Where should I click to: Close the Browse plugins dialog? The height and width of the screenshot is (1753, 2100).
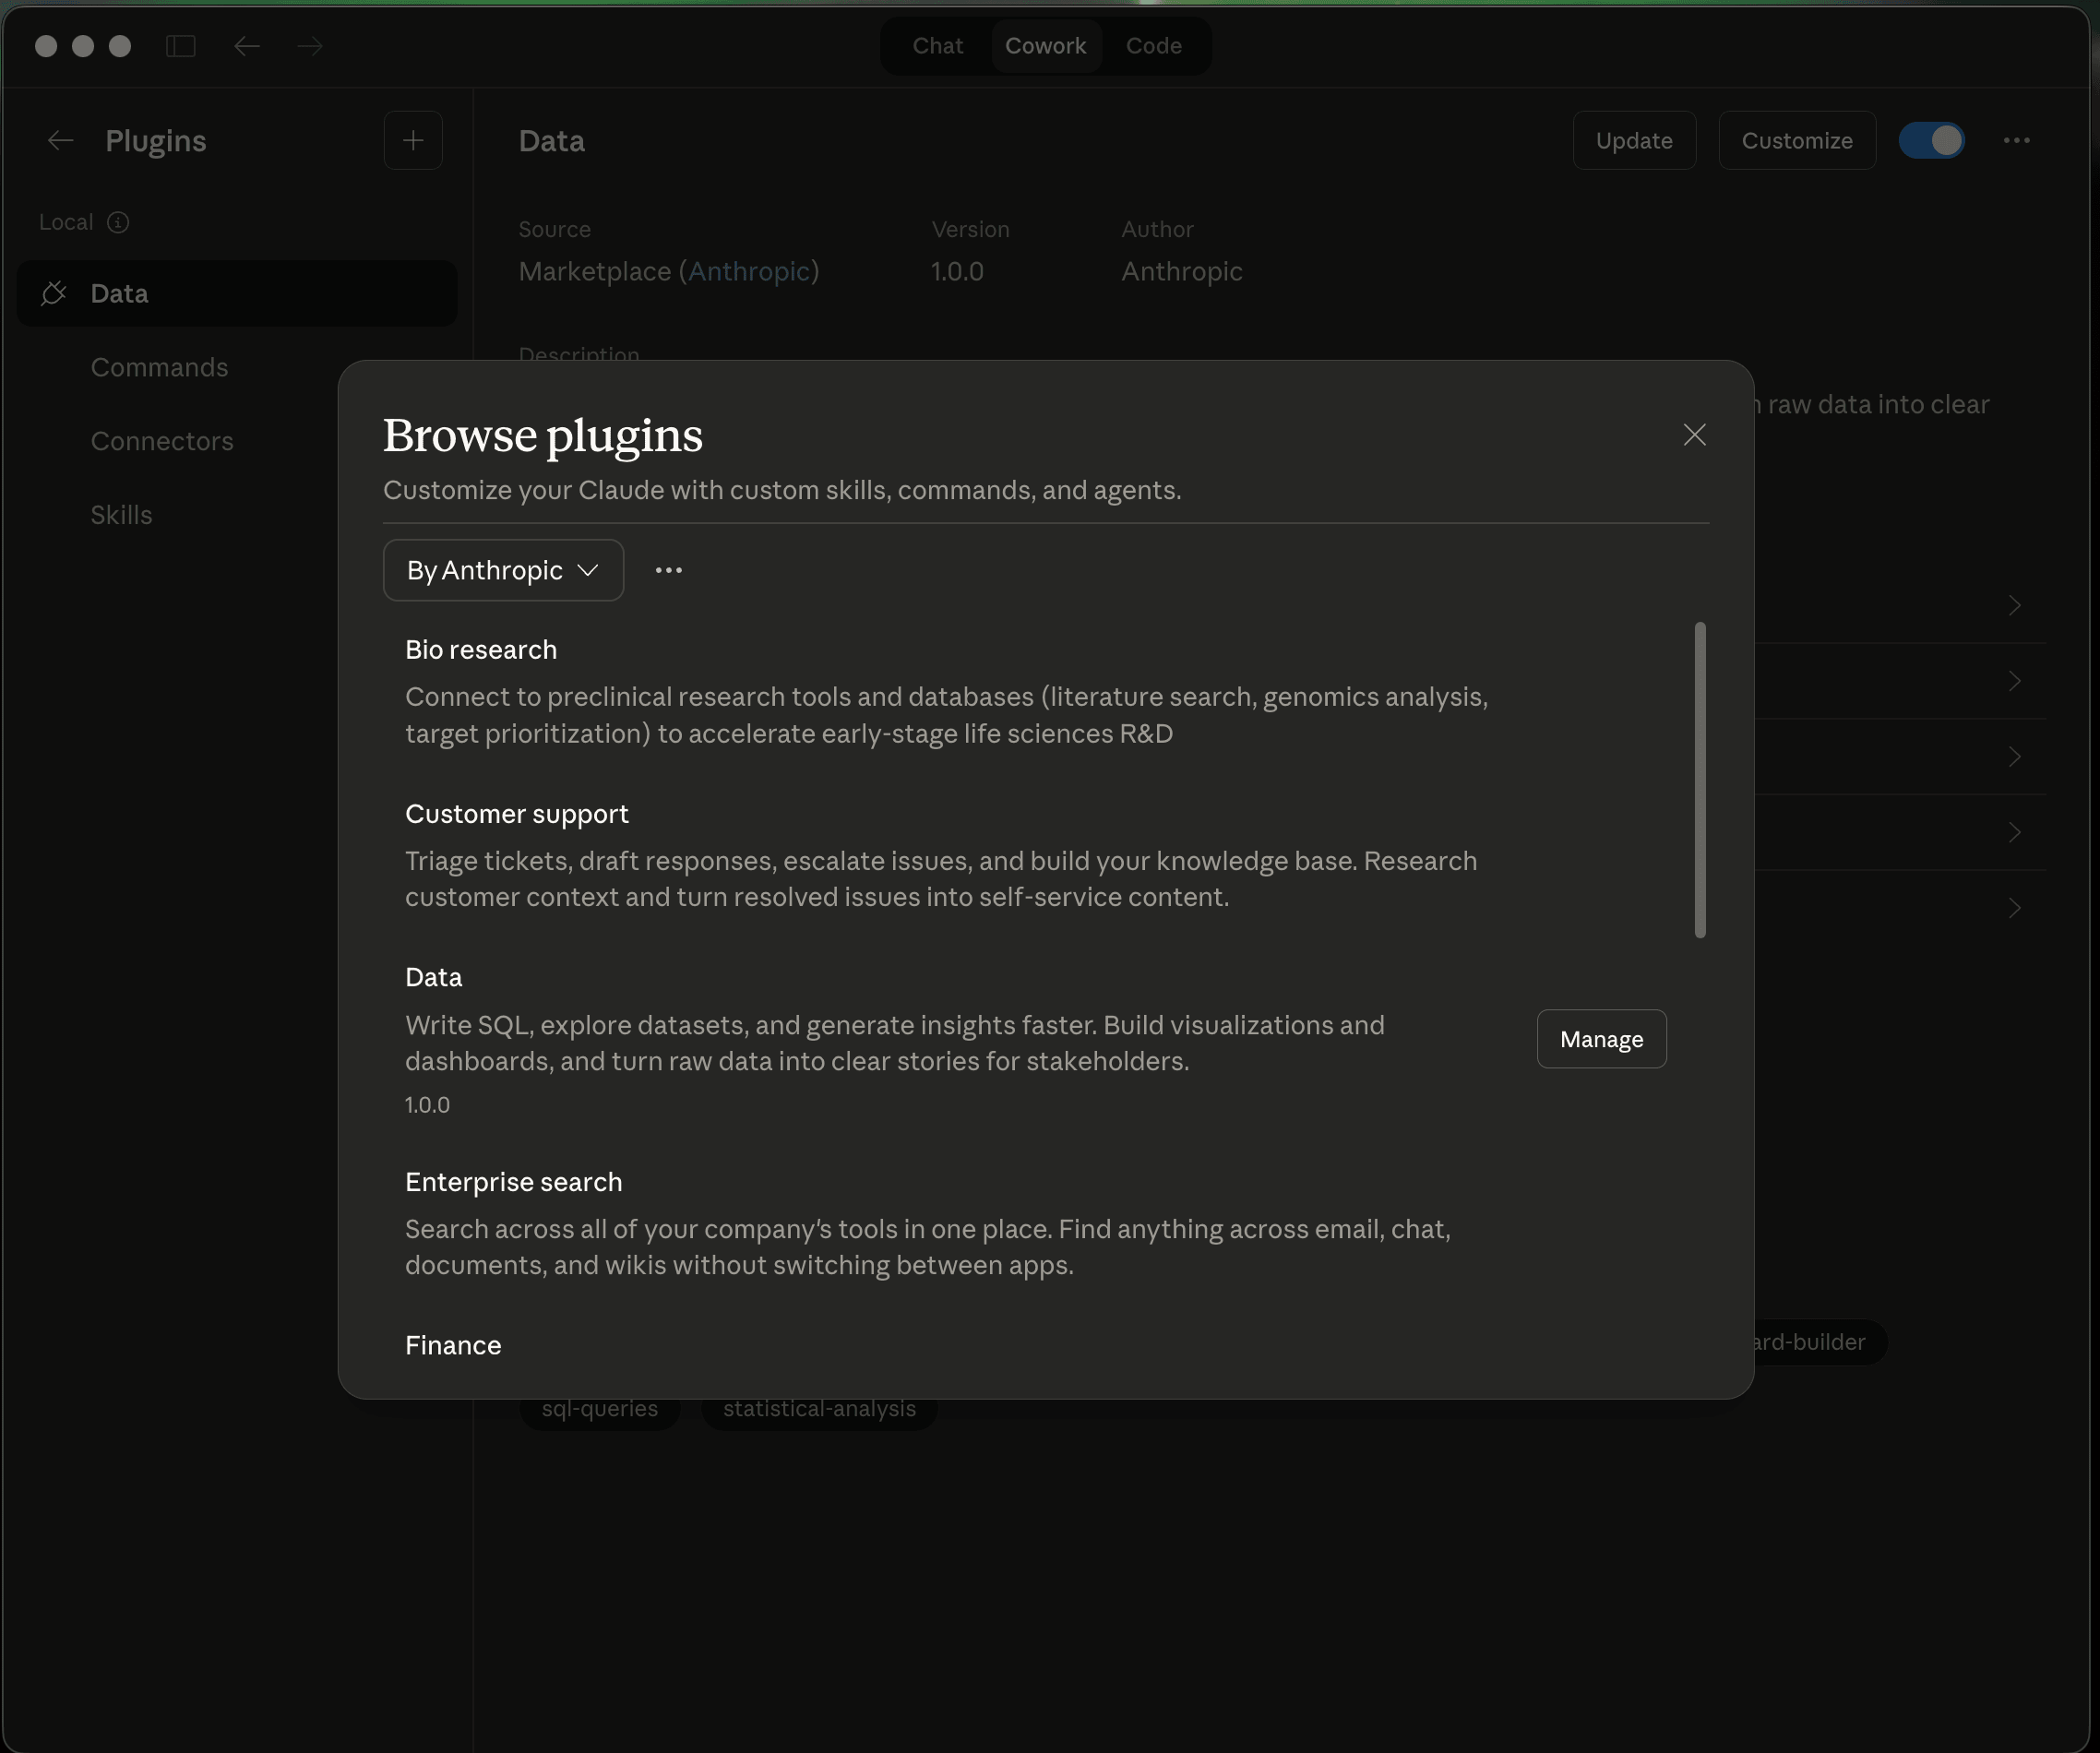click(x=1694, y=434)
